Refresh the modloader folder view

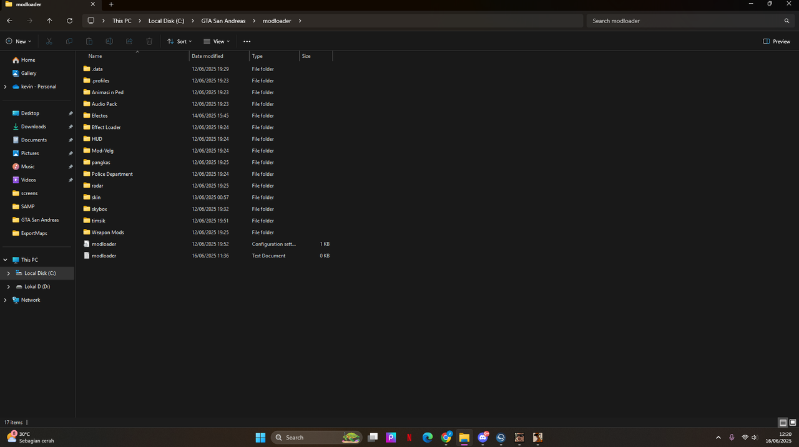coord(69,21)
